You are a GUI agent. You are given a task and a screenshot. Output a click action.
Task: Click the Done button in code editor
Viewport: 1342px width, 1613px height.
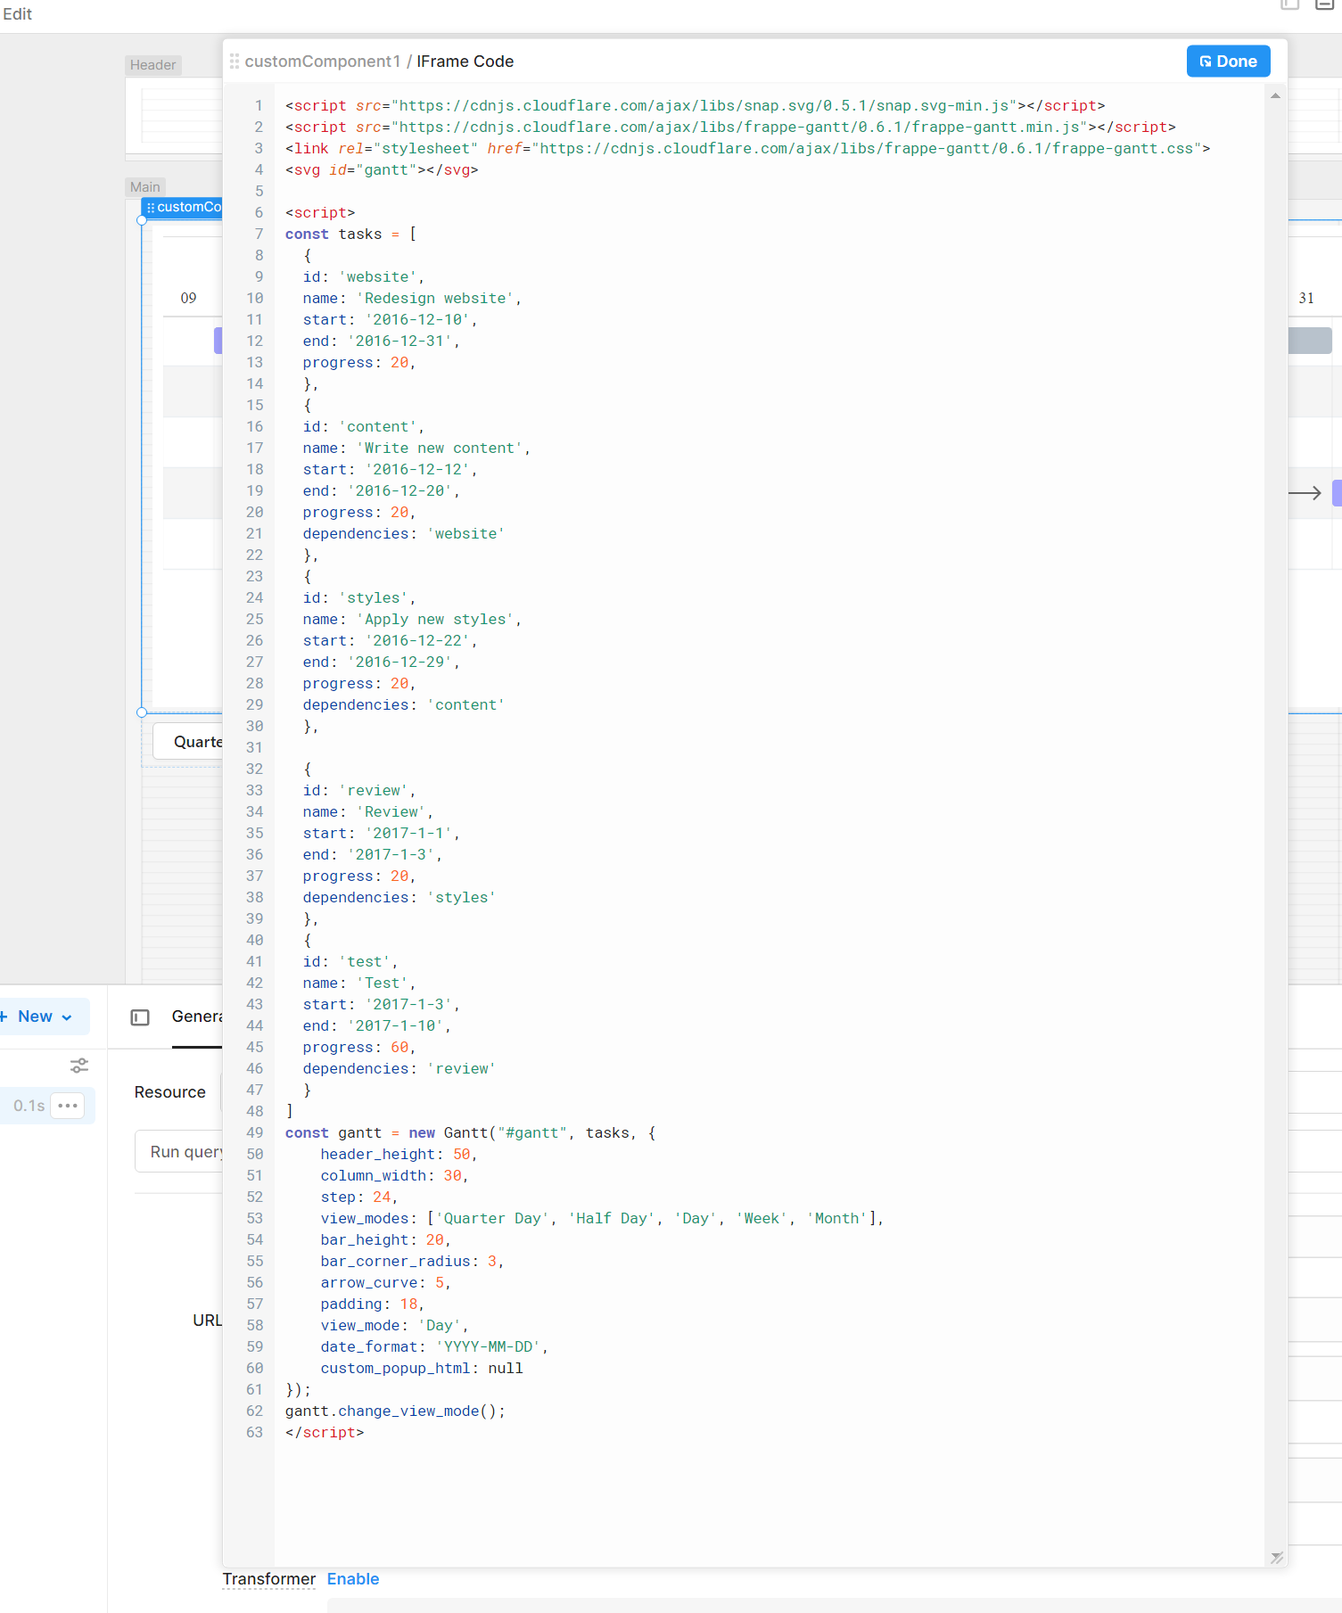[1227, 62]
